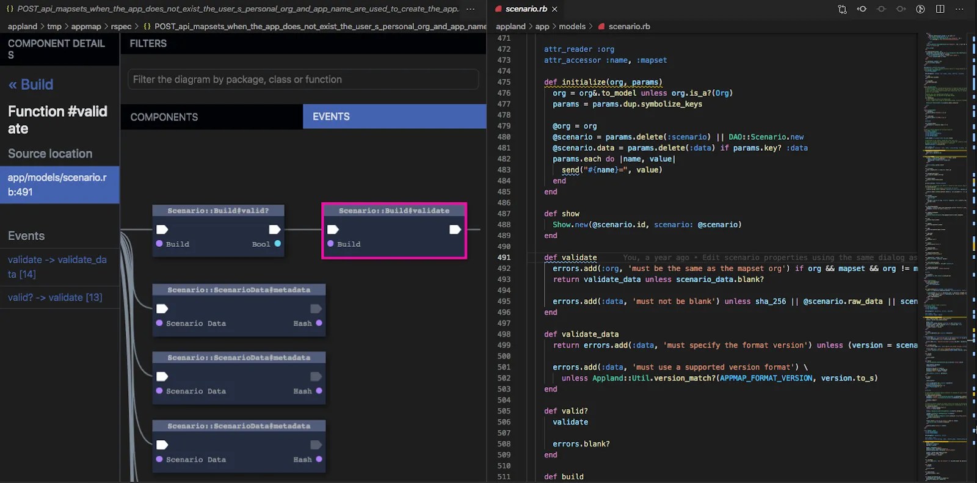The width and height of the screenshot is (977, 483).
Task: Click breadcrumb 'appland' in appmap path
Action: point(23,26)
